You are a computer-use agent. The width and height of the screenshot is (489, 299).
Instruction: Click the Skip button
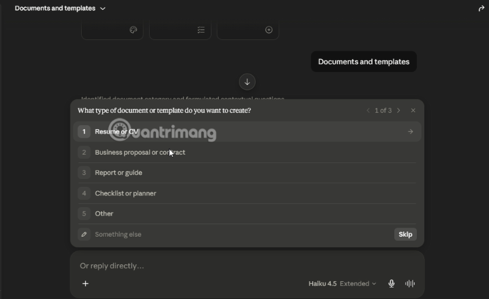[x=405, y=234]
